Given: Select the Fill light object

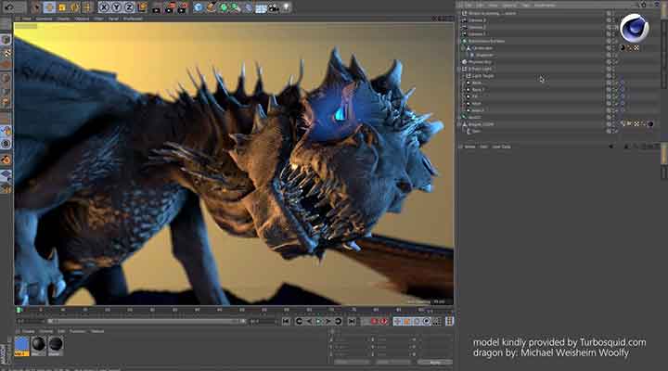Looking at the screenshot, I should coord(475,96).
